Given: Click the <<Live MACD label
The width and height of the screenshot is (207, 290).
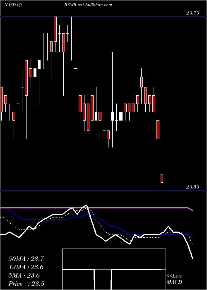Looking at the screenshot, I should click(174, 279).
